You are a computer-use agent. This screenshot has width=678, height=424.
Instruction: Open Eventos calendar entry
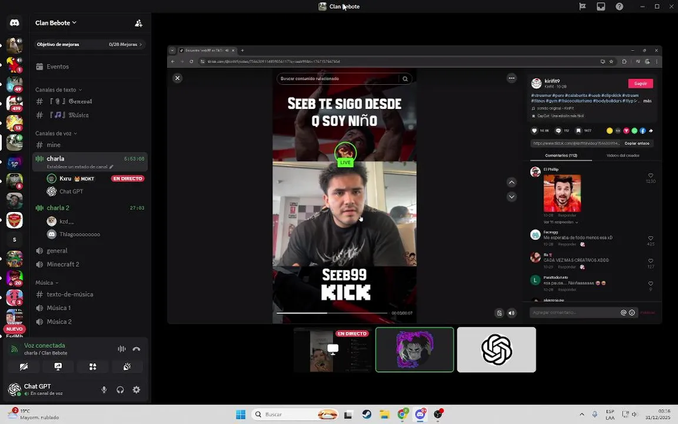click(58, 67)
